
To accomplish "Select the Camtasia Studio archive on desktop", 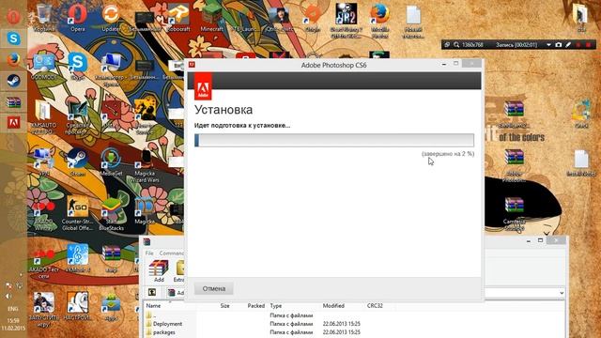I will (x=514, y=213).
